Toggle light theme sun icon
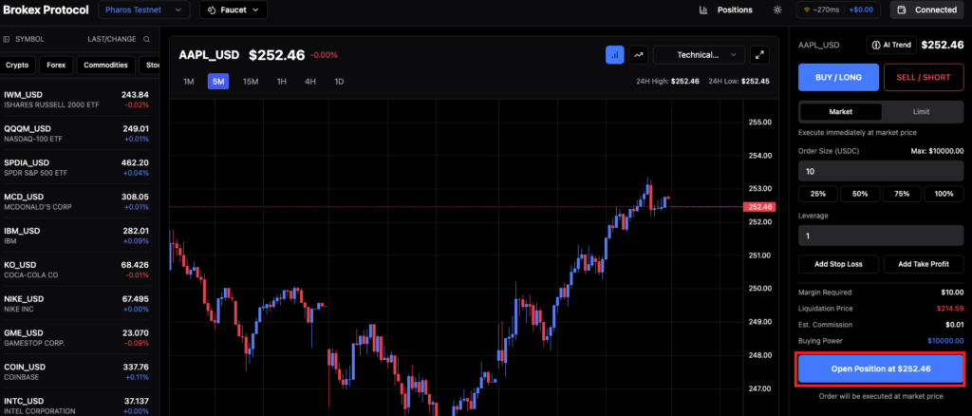The width and height of the screenshot is (972, 416). [x=777, y=10]
